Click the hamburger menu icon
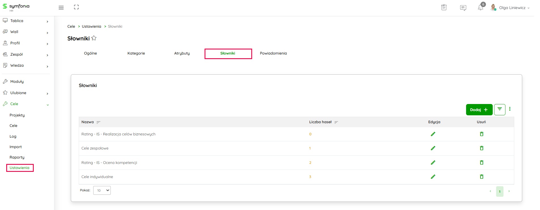540x210 pixels. (x=61, y=8)
